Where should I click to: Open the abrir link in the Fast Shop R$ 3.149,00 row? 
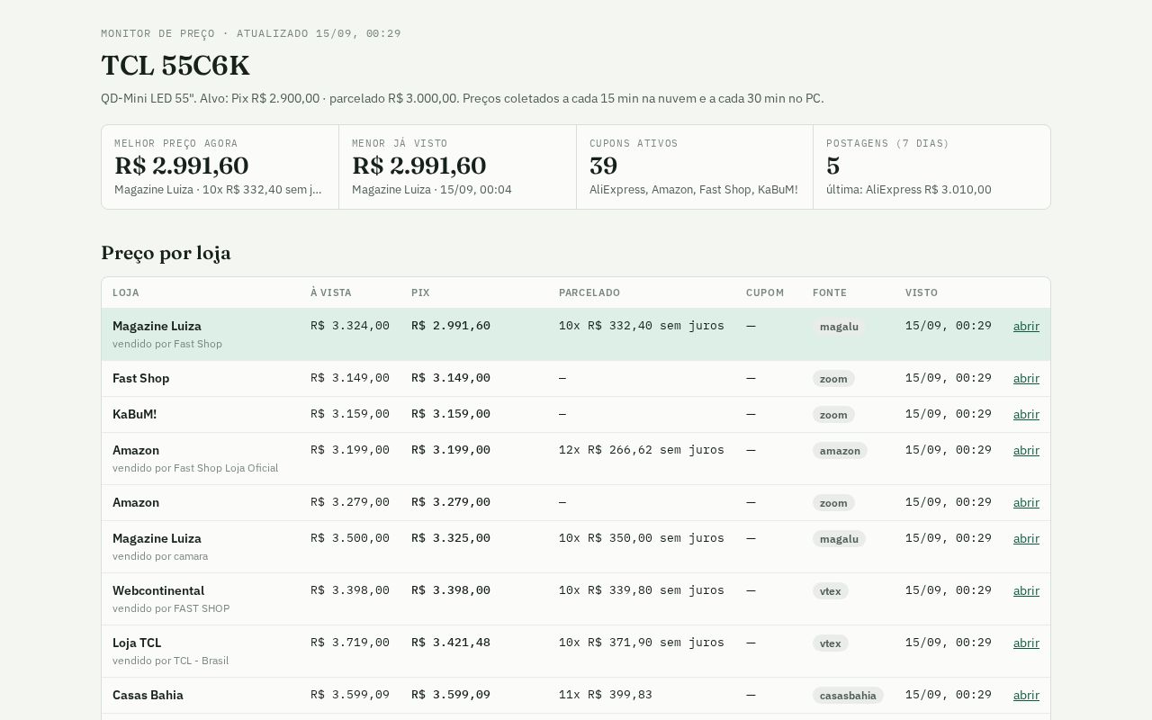[1026, 378]
